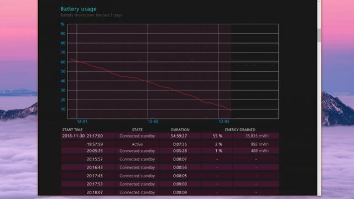Viewport: 354px width, 199px height.
Task: Click the 2 % energy drained value
Action: coord(218,144)
